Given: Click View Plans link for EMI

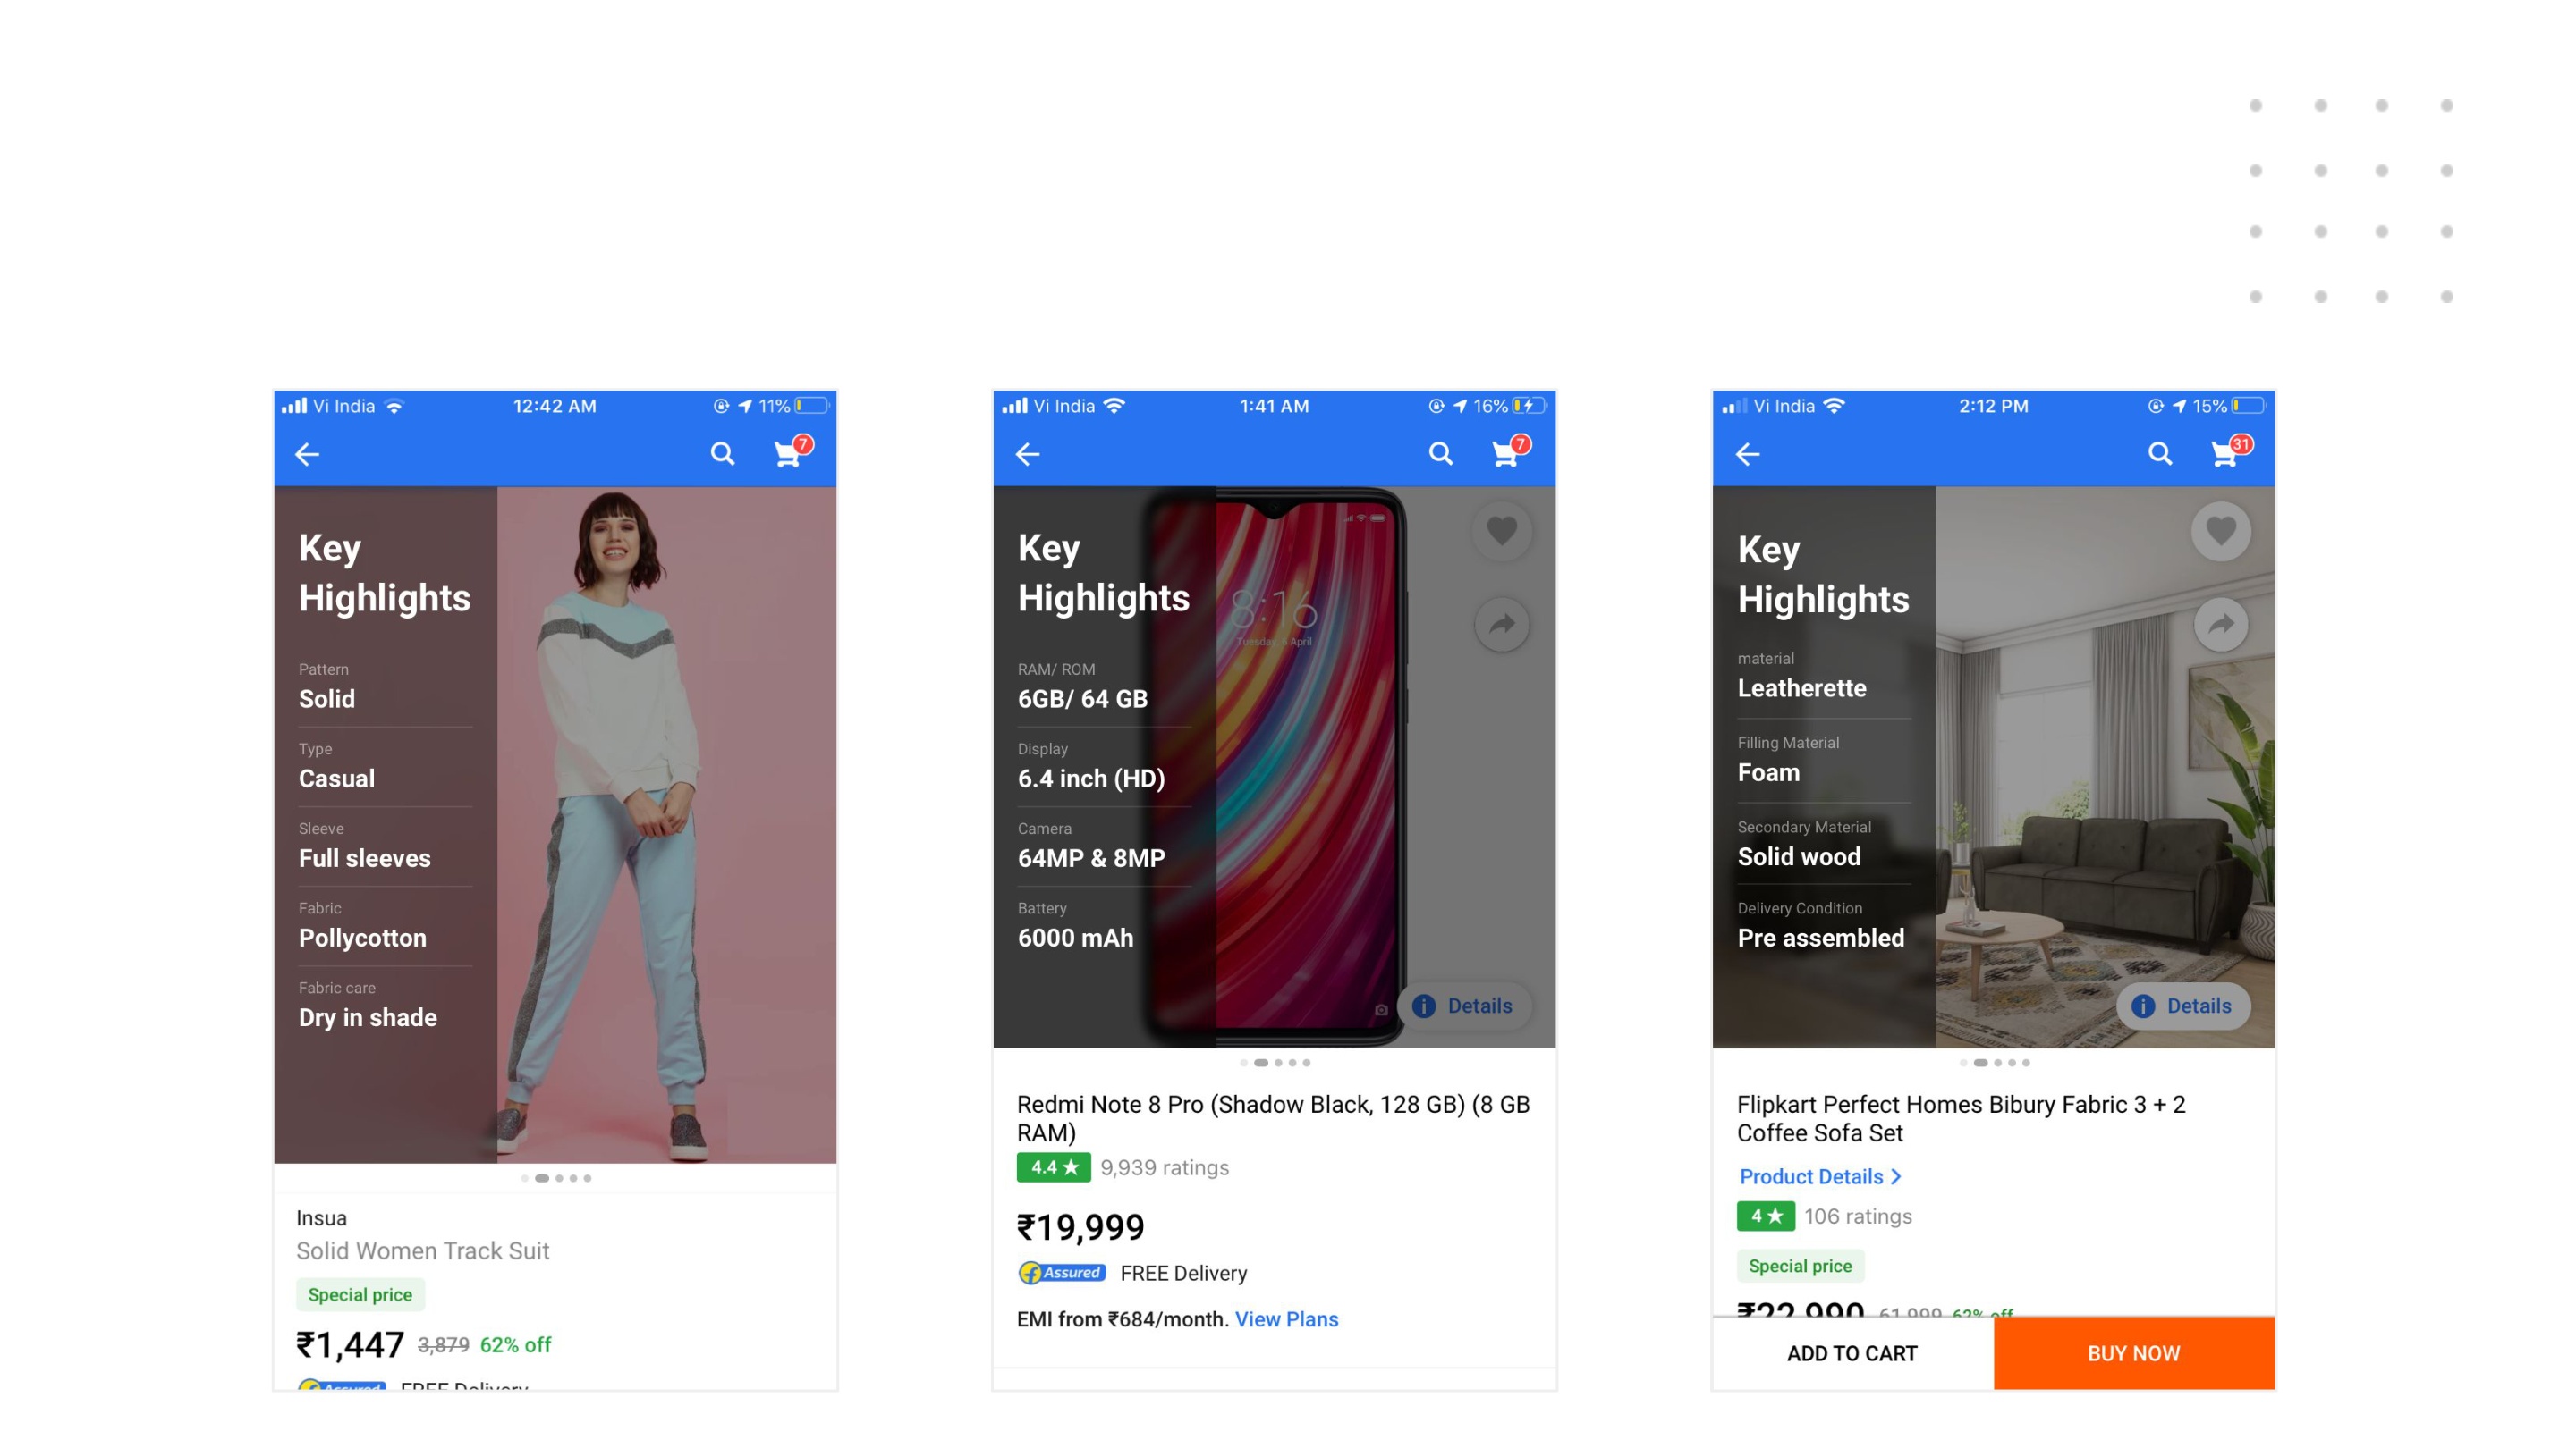Looking at the screenshot, I should (x=1286, y=1319).
